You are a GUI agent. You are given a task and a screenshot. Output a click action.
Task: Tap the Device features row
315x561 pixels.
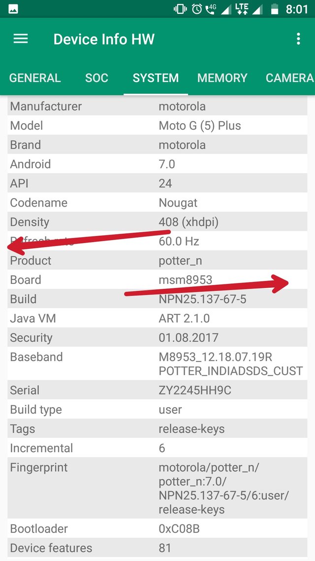(x=157, y=548)
